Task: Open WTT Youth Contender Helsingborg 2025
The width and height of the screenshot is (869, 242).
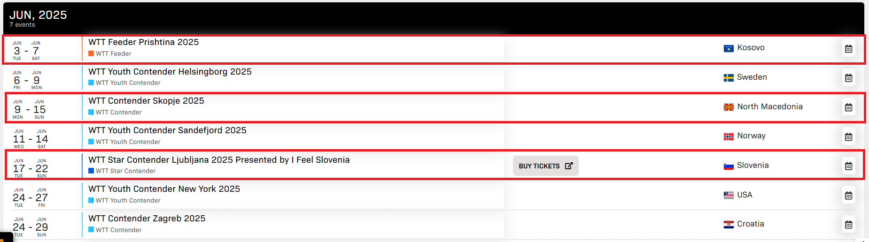Action: 170,72
